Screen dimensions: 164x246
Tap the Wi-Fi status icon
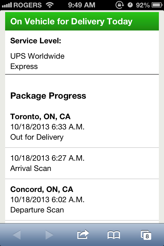pyautogui.click(x=50, y=5)
